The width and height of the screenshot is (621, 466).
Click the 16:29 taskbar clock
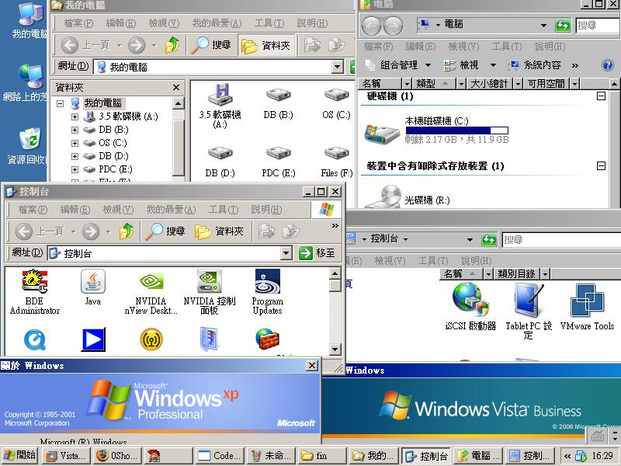pyautogui.click(x=602, y=456)
